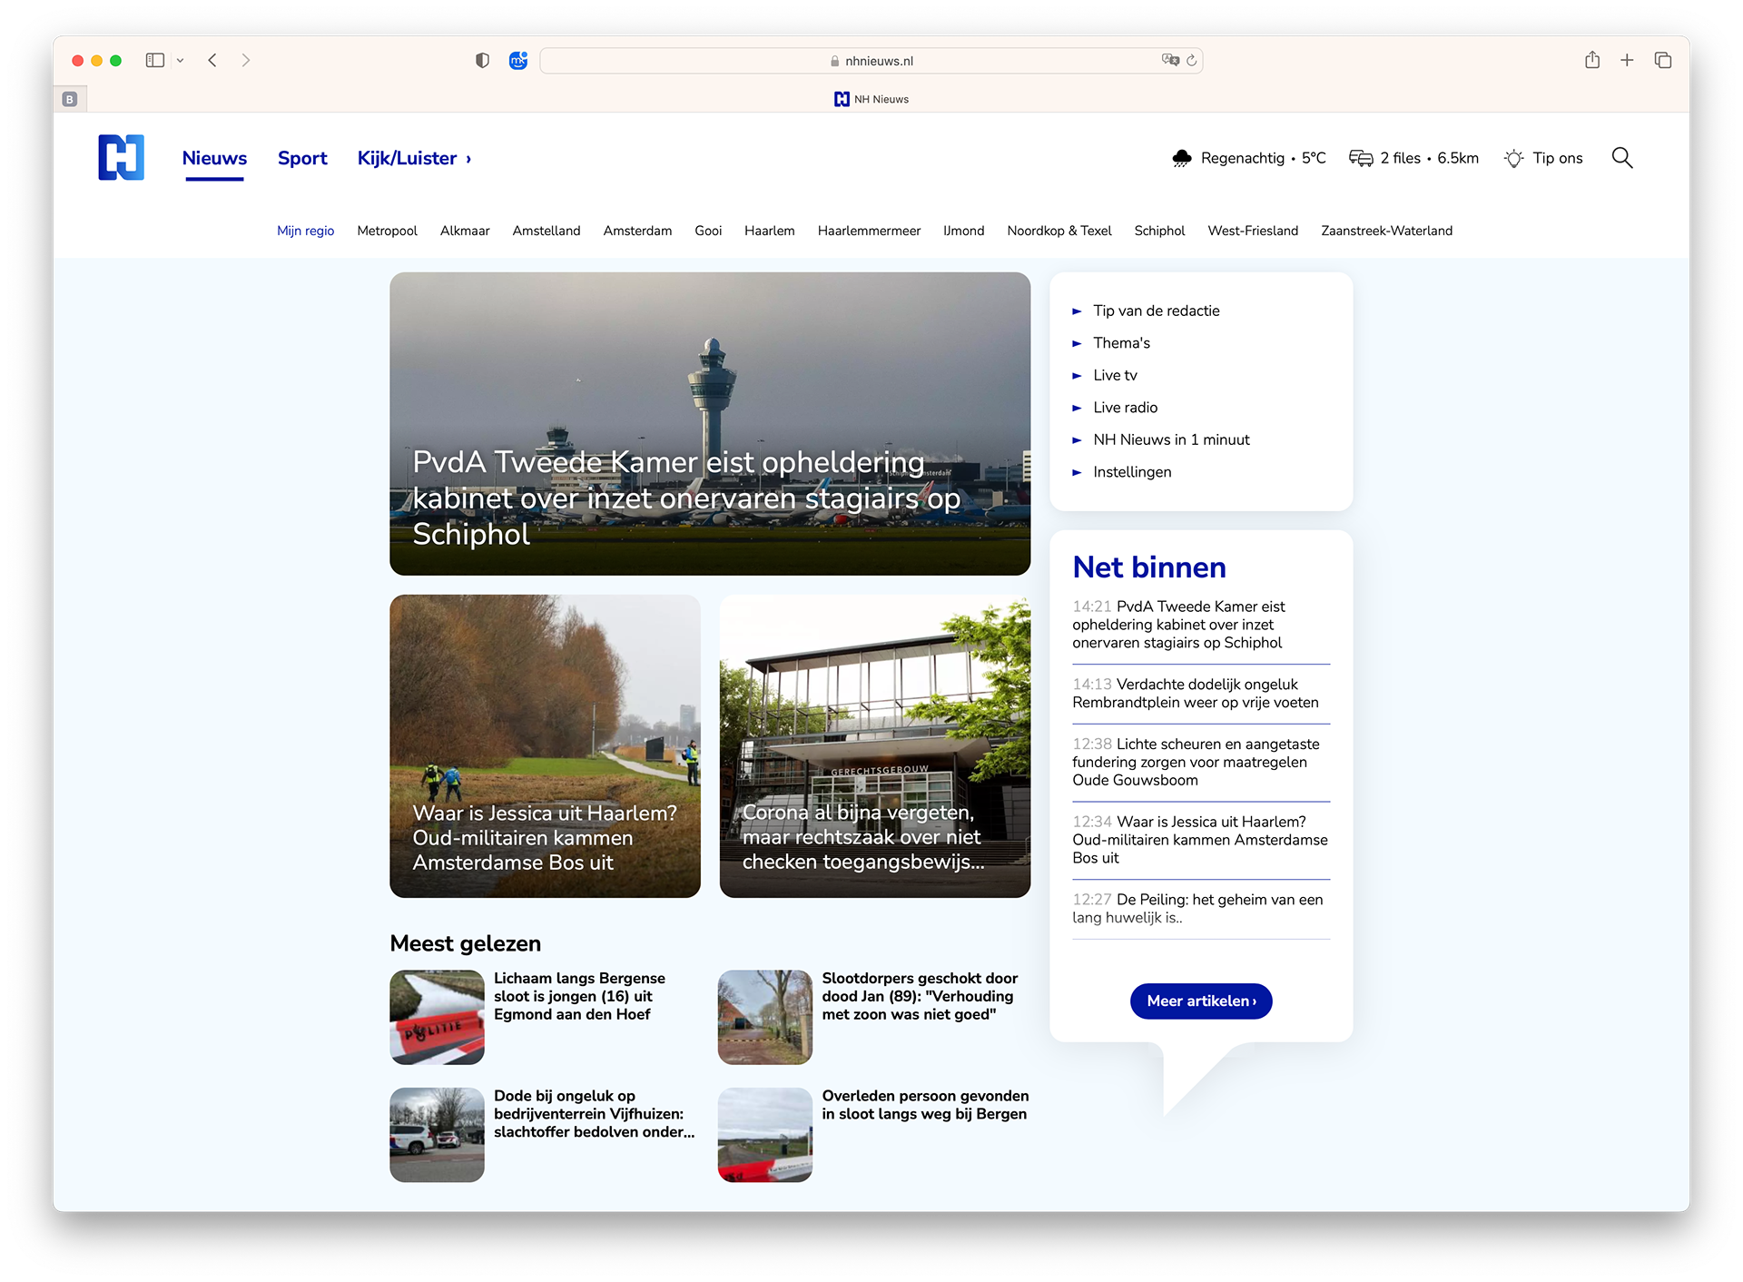Select the Haarlem region menu item

coord(769,231)
